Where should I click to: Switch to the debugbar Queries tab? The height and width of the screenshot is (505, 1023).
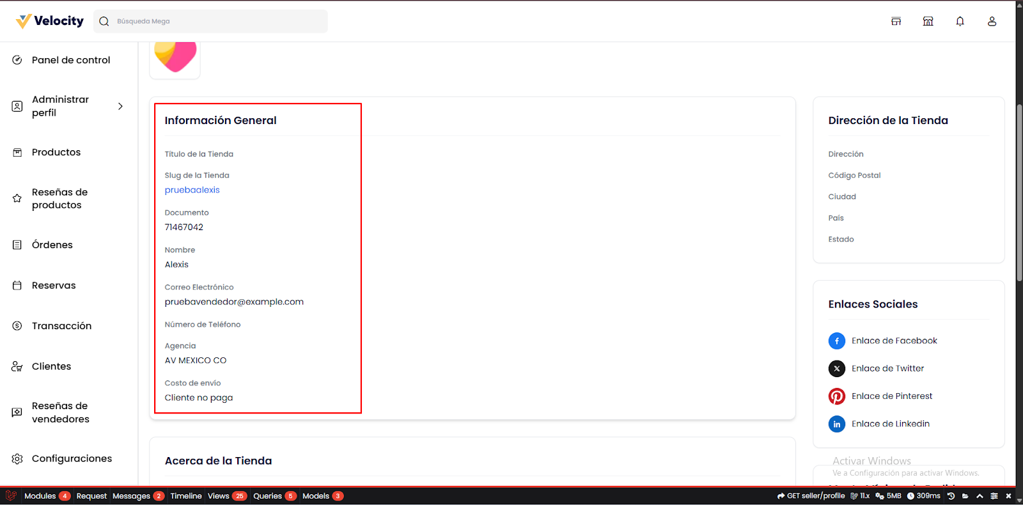coord(267,496)
